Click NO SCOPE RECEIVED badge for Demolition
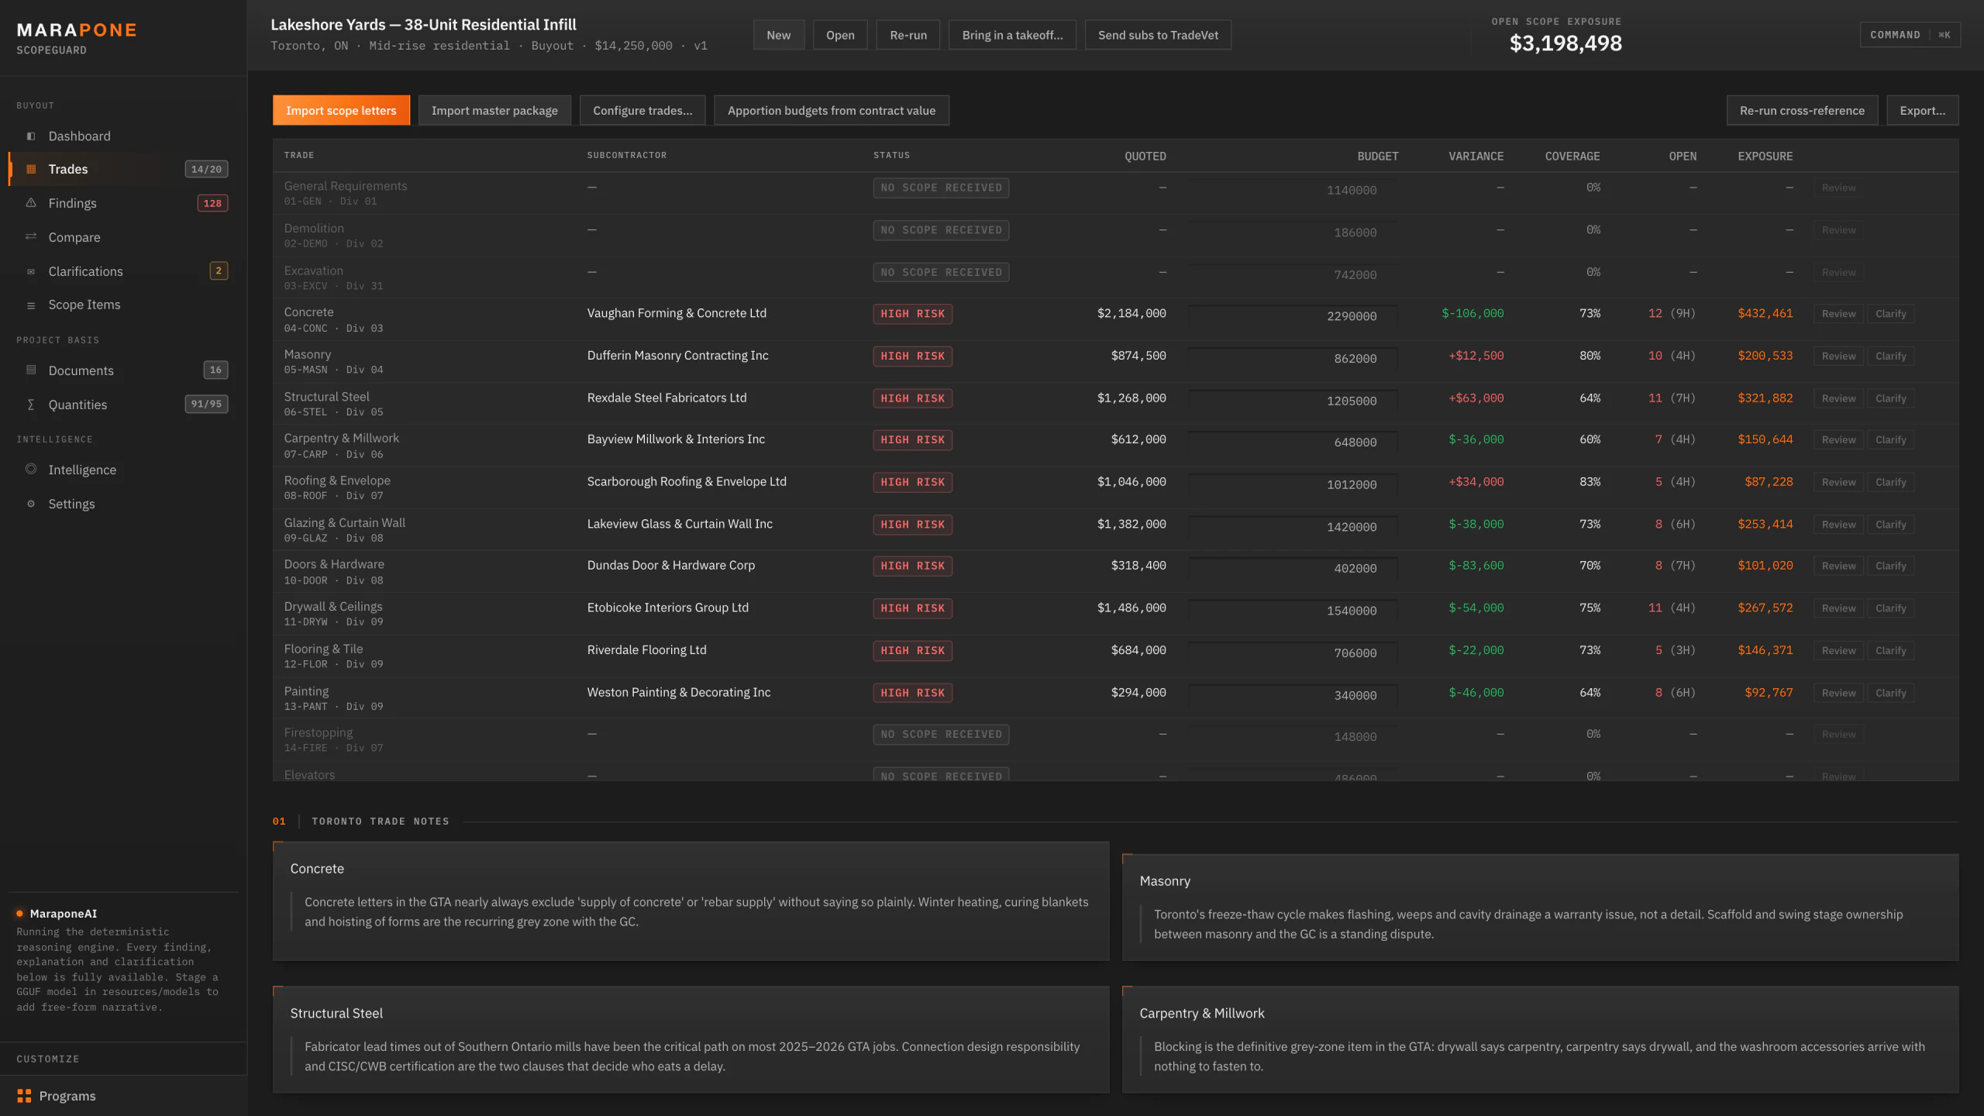 pyautogui.click(x=941, y=230)
